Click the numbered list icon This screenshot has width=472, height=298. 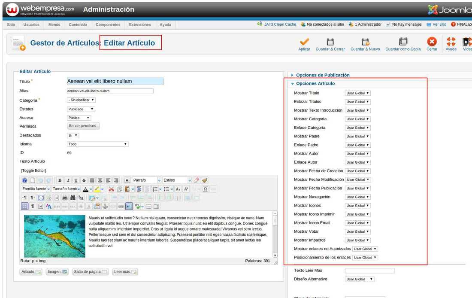click(155, 189)
